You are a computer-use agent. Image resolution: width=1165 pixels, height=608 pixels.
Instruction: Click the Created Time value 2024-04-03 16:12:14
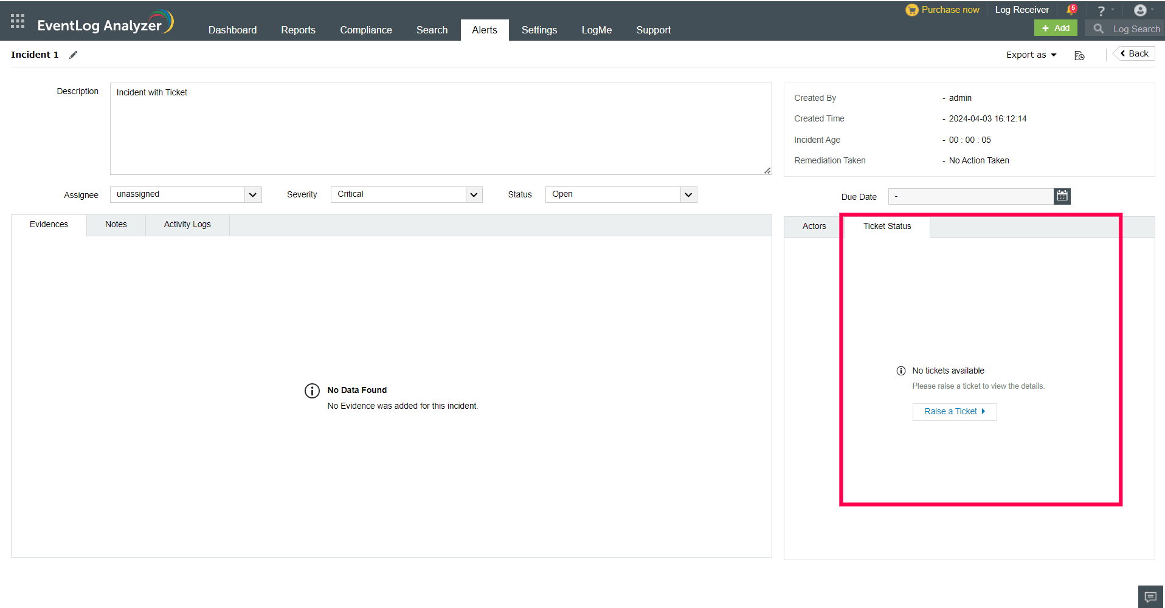tap(987, 119)
